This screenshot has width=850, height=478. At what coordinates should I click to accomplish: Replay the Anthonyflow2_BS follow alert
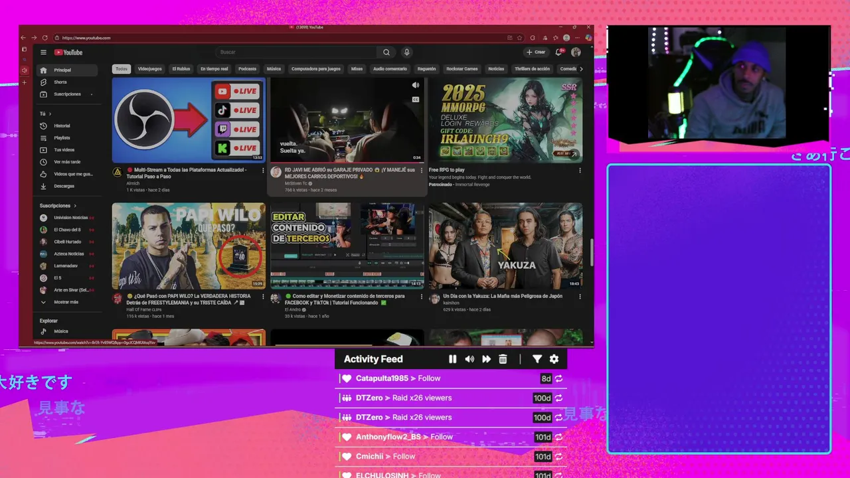pyautogui.click(x=558, y=437)
